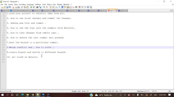Image resolution: width=174 pixels, height=97 pixels.
Task: Click the Zoom Out toolbar icon
Action: 46,7
